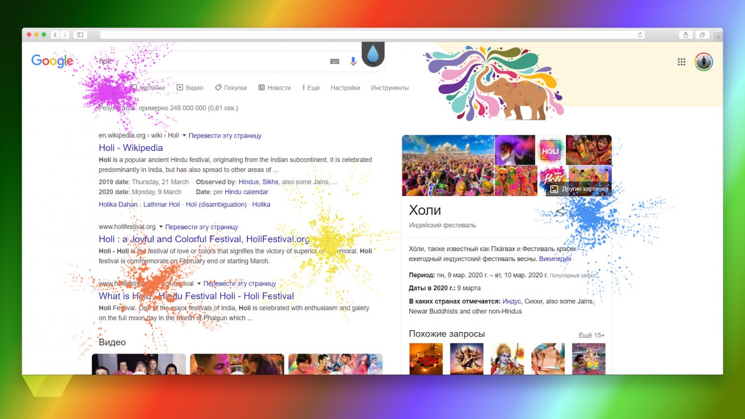This screenshot has height=419, width=745.
Task: Go forward with Safari forward arrow
Action: 65,35
